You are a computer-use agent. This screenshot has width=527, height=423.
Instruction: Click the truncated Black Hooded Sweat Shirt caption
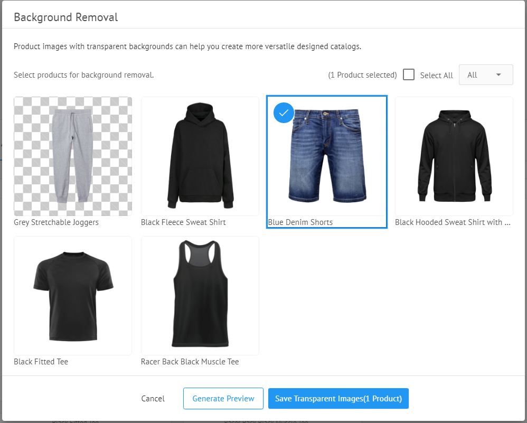[x=453, y=222]
